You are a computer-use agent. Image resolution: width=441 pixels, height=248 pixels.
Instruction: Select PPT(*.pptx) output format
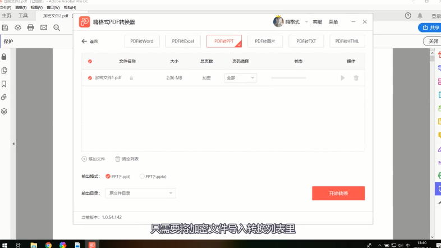click(x=142, y=176)
